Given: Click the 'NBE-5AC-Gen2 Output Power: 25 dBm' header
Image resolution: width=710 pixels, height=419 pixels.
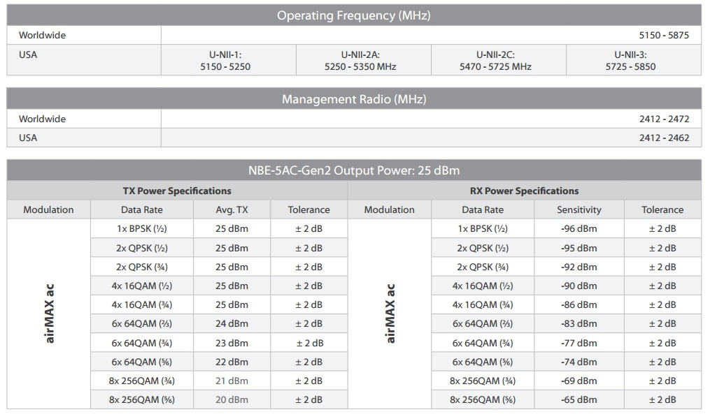Looking at the screenshot, I should [354, 170].
